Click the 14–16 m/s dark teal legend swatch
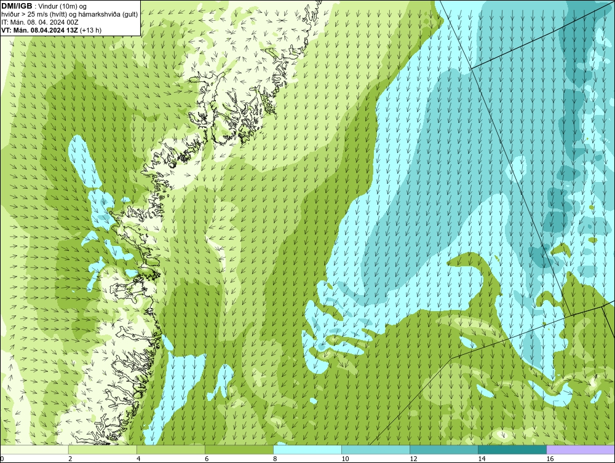 [x=512, y=449]
